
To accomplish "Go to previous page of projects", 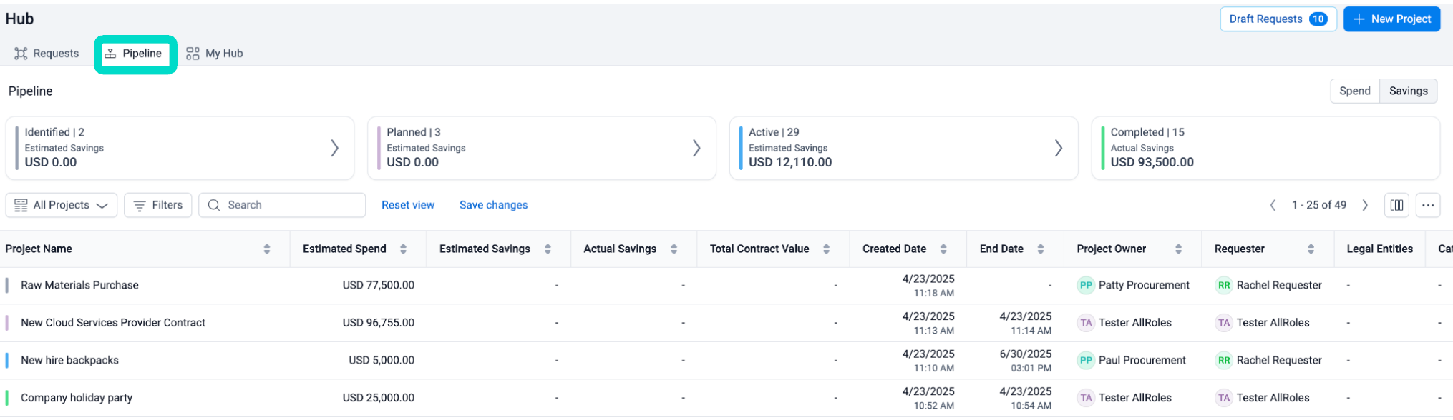I will [x=1273, y=205].
